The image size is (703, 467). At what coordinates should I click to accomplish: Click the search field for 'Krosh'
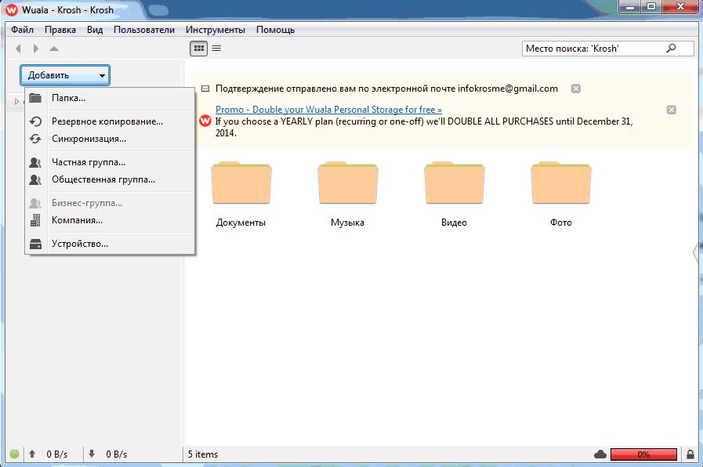click(607, 49)
